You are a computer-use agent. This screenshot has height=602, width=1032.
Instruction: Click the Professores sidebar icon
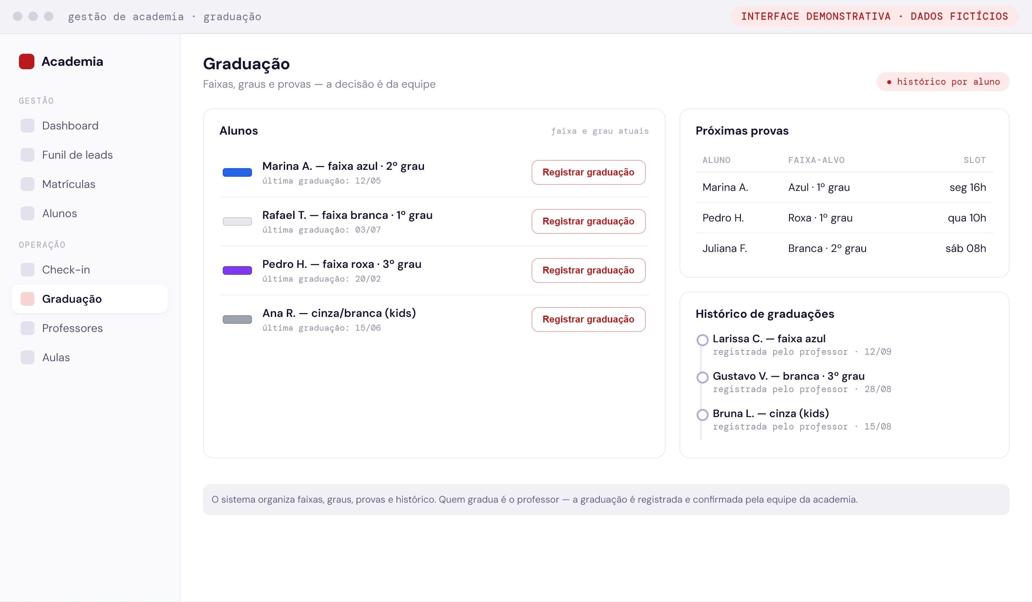pos(28,328)
